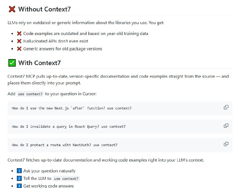This screenshot has width=241, height=188.
Task: Click number 2 icon before Tell the LLM
Action: coord(19,178)
